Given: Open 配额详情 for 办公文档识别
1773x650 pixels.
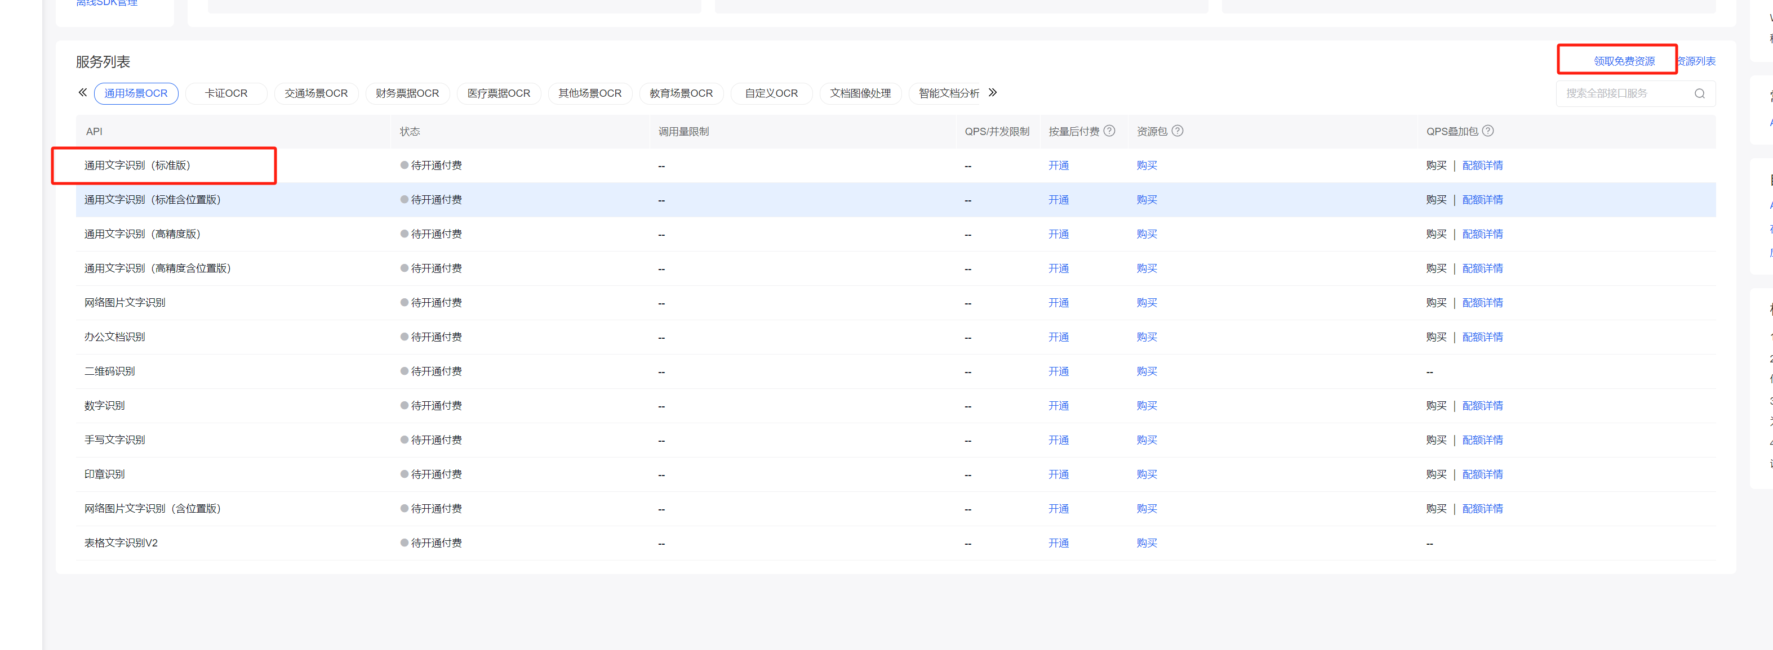Looking at the screenshot, I should (x=1482, y=338).
